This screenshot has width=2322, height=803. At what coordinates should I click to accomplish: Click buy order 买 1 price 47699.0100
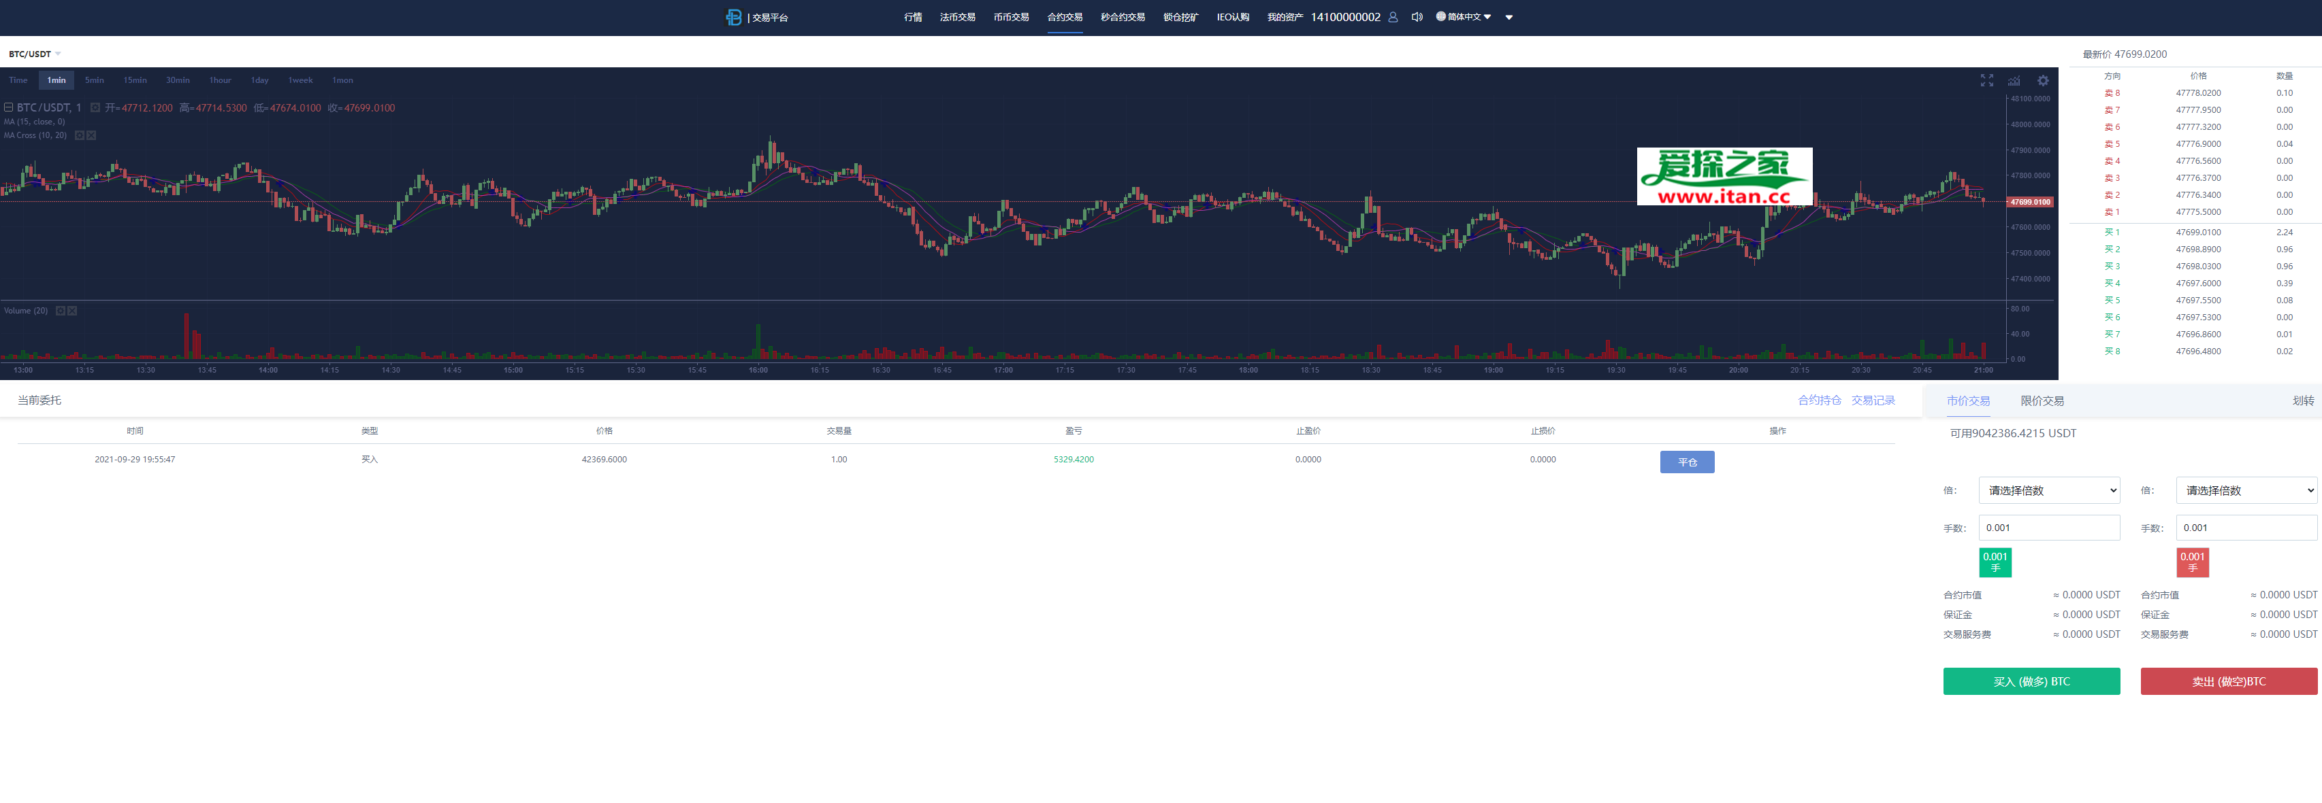coord(2197,233)
